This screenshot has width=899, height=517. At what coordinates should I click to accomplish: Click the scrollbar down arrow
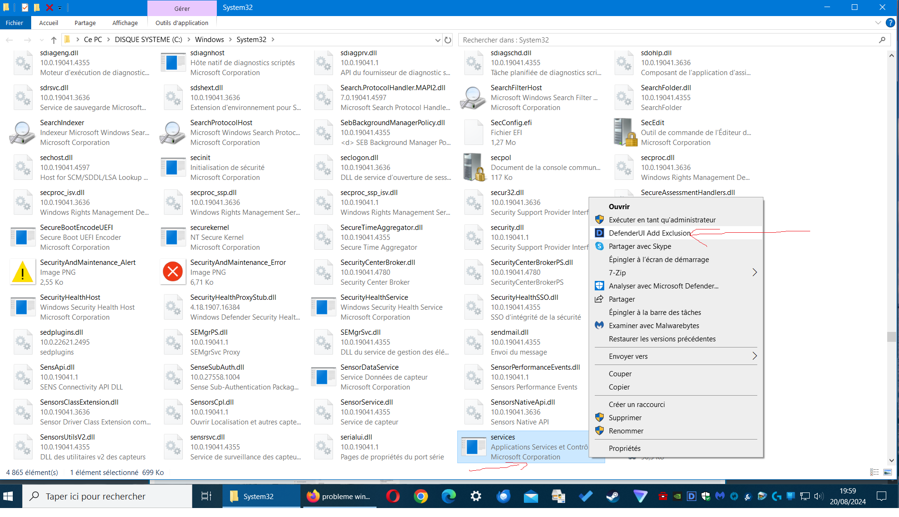[891, 460]
